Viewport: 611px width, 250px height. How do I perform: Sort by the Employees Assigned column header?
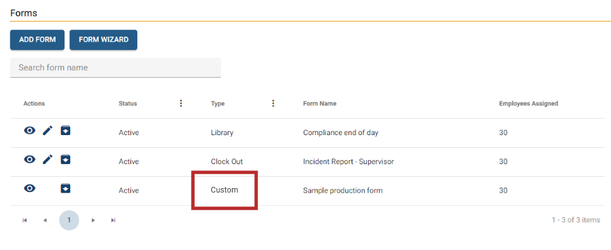[528, 104]
